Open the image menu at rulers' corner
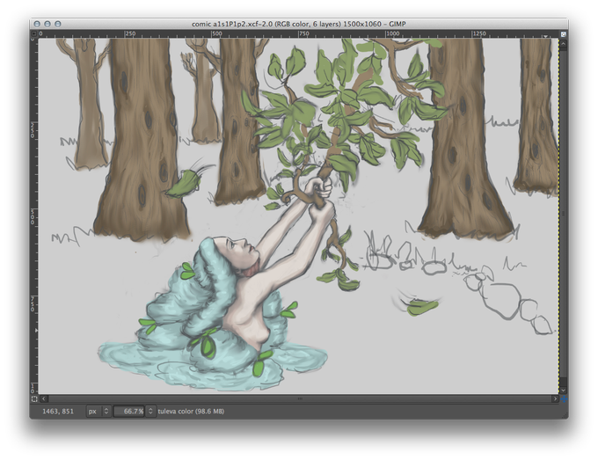The width and height of the screenshot is (598, 460). click(34, 34)
